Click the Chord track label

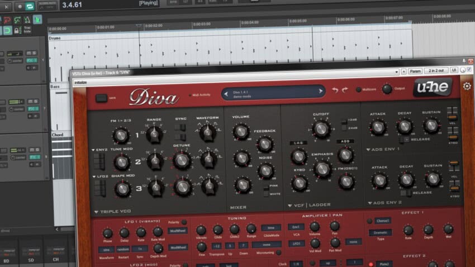point(57,135)
